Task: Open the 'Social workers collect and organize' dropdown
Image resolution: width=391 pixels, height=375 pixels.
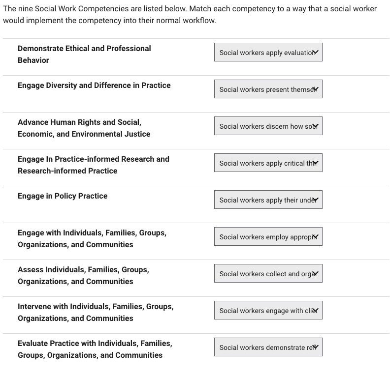Action: [268, 274]
